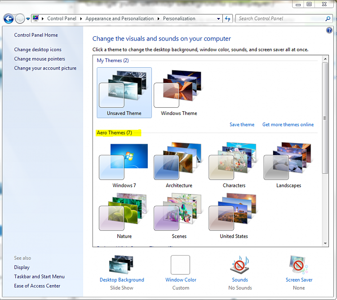337x300 pixels.
Task: Open Control Panel Home
Action: click(x=36, y=35)
